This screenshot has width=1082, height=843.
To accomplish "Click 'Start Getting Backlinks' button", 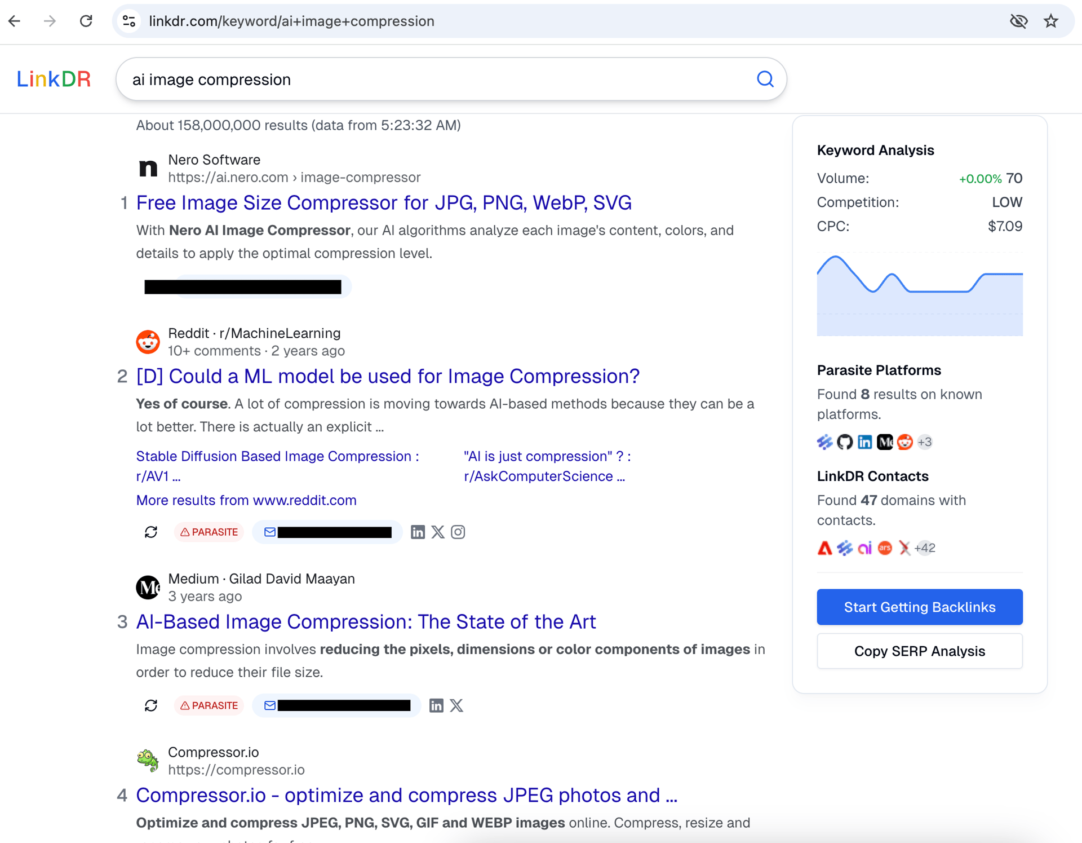I will coord(920,607).
